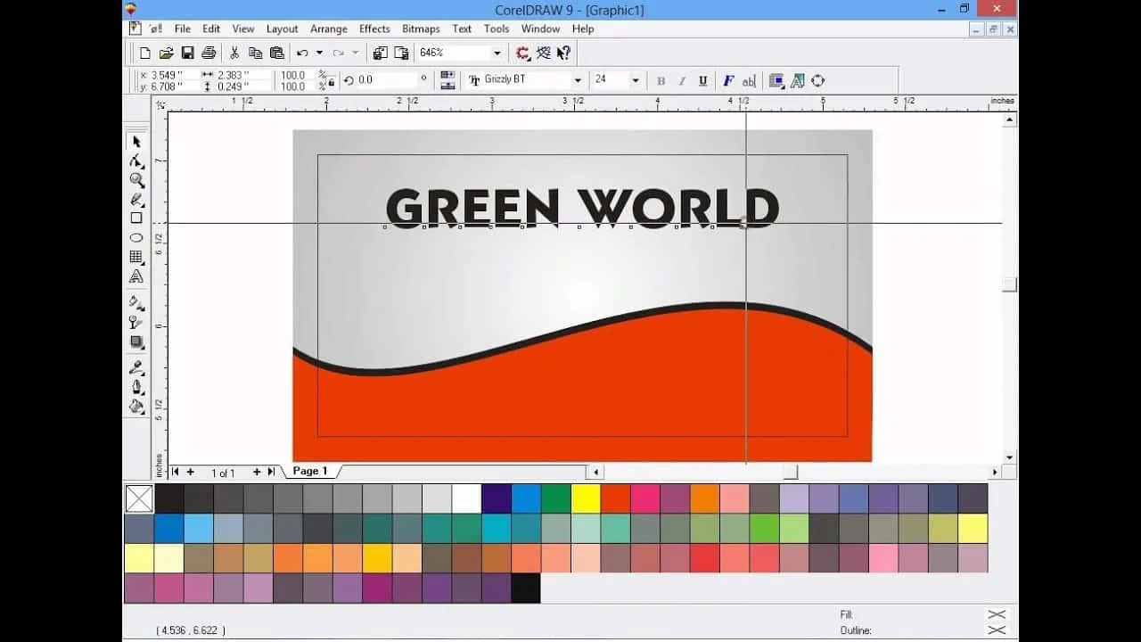
Task: Open the Bitmaps menu
Action: (x=421, y=29)
